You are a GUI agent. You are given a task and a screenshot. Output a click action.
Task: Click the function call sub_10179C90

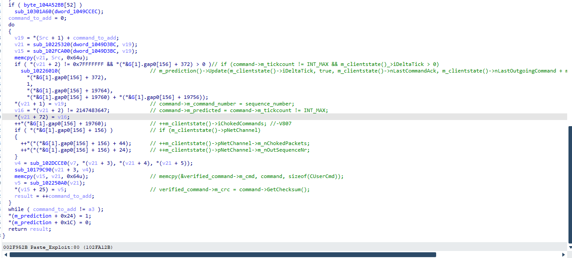pos(33,170)
